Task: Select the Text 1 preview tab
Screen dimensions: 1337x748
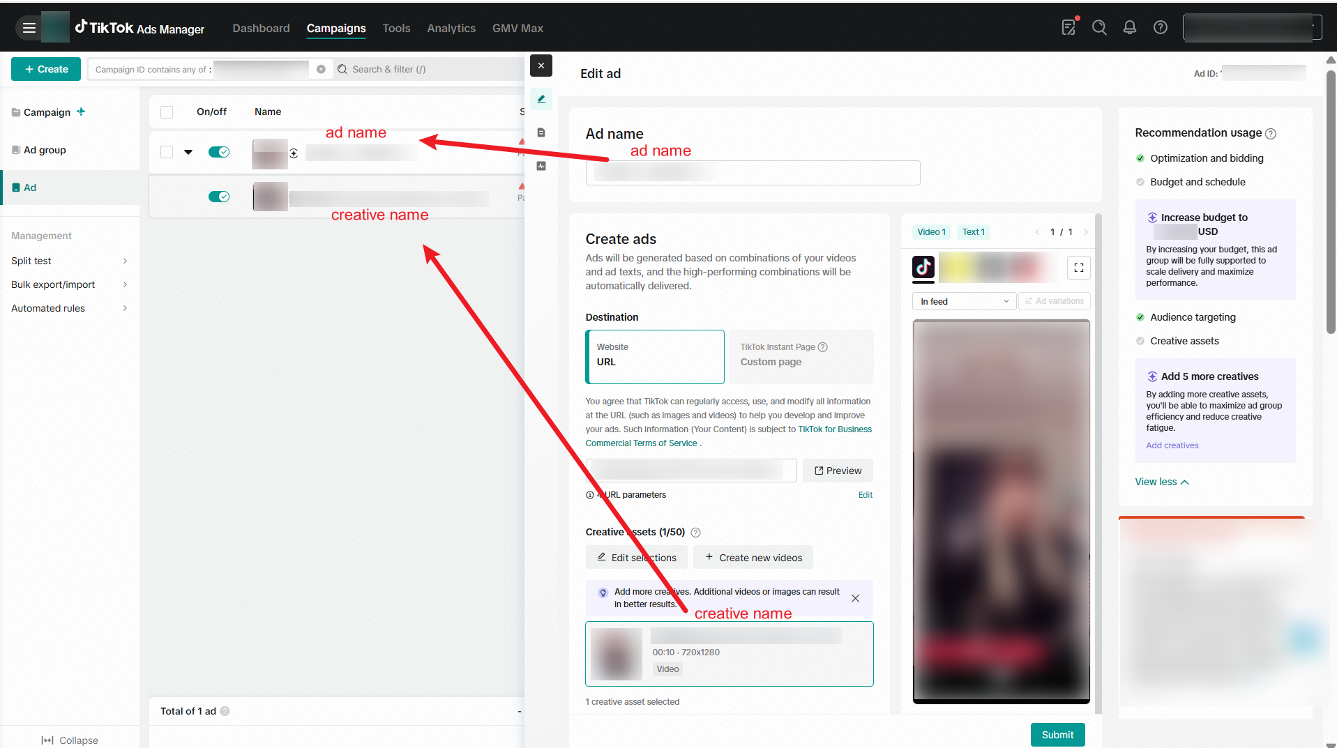Action: point(974,231)
